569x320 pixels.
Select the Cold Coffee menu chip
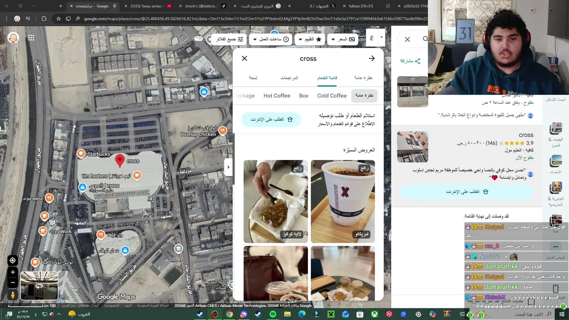click(332, 96)
